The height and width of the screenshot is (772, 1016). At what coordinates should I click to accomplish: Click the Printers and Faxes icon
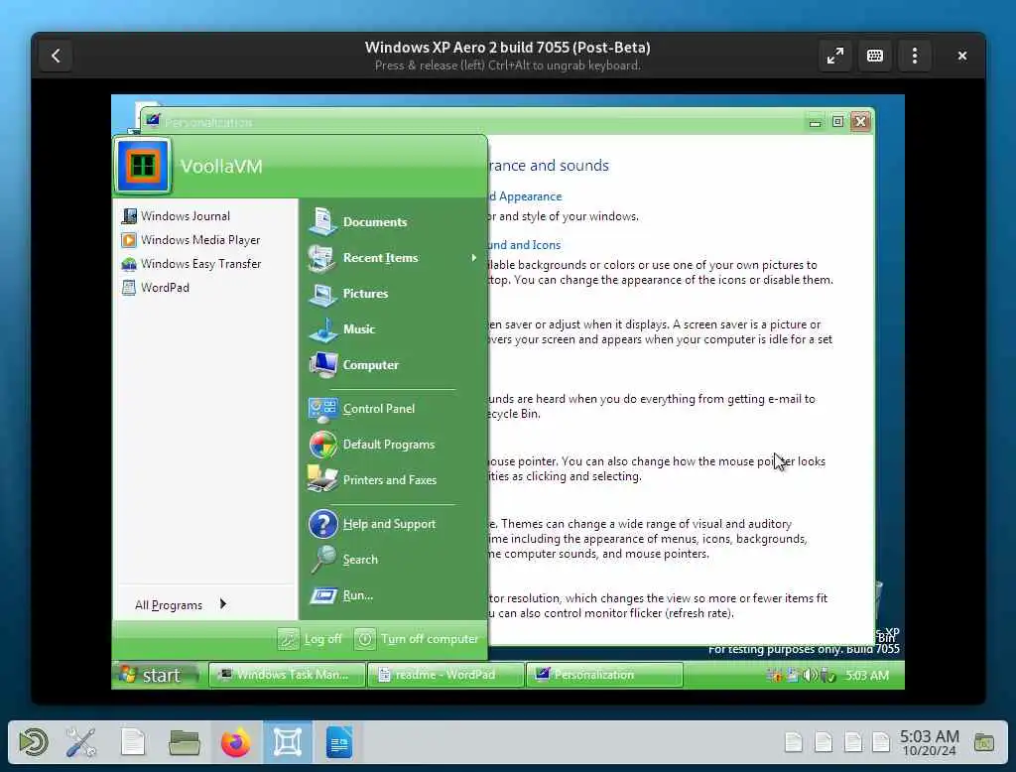pos(322,479)
